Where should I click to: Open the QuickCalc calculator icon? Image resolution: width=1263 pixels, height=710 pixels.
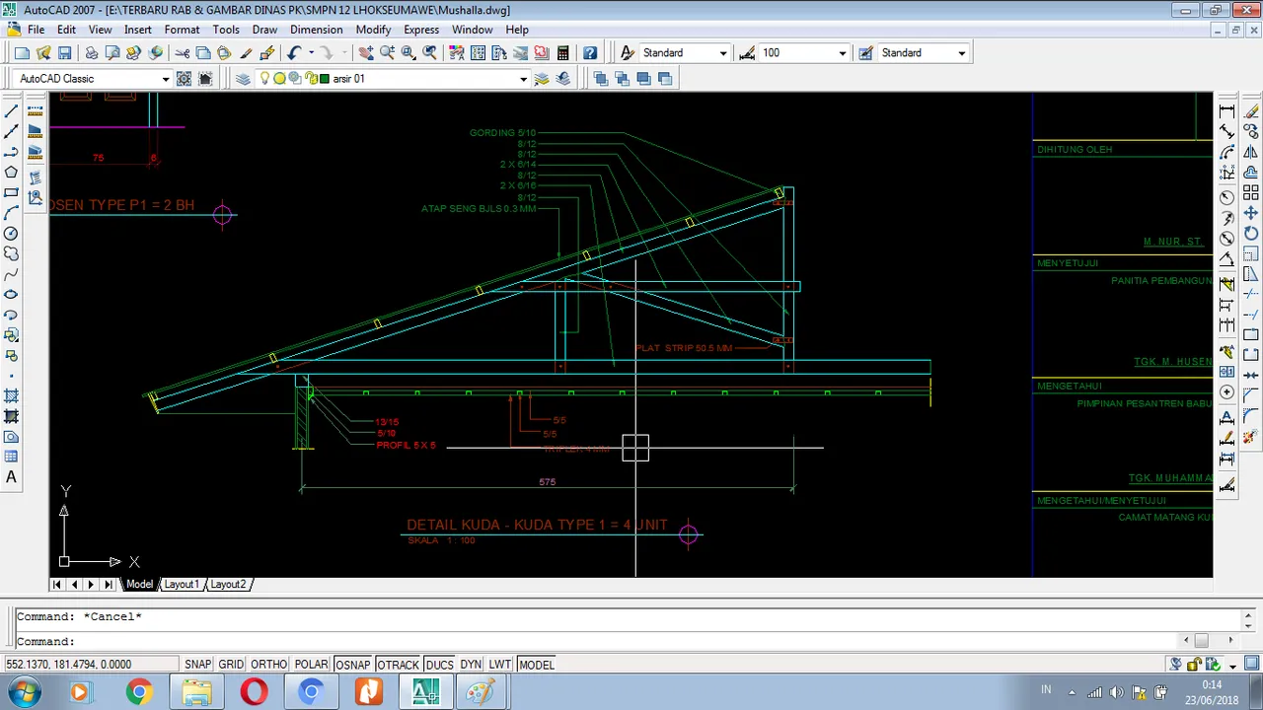(x=562, y=53)
